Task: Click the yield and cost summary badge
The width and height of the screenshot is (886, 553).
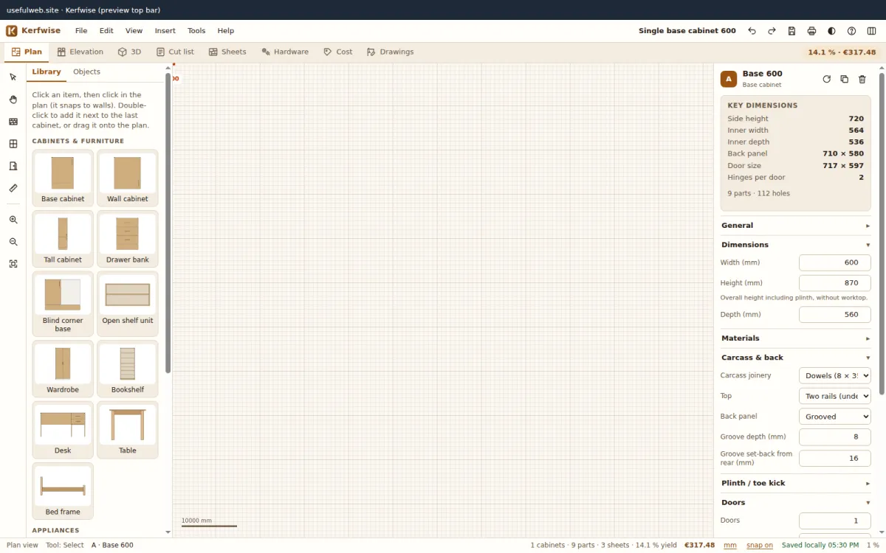Action: tap(842, 52)
